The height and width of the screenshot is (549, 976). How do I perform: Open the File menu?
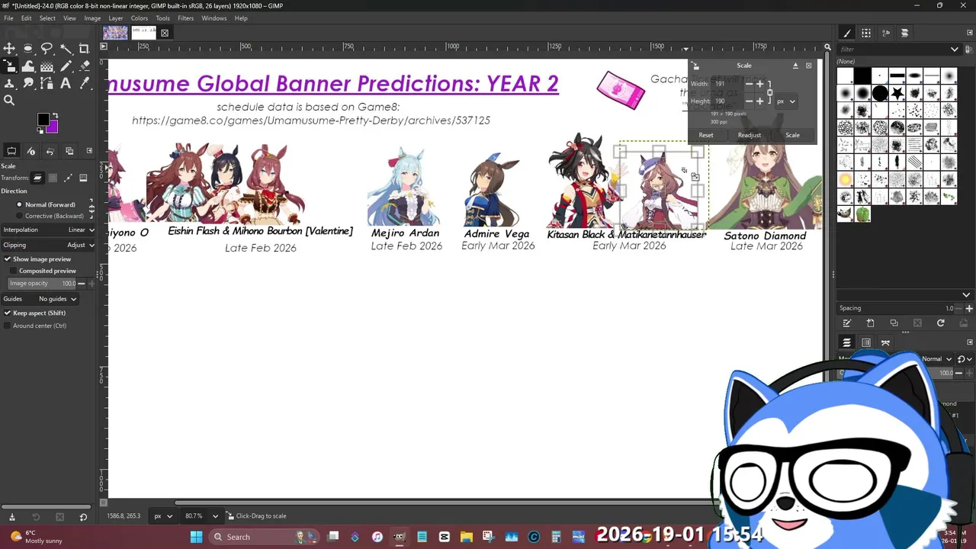8,18
